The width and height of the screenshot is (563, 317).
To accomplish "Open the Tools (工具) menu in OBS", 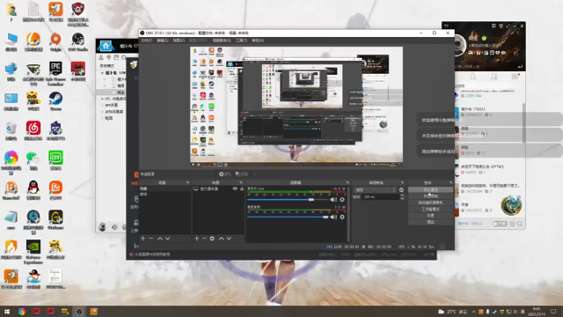I will click(x=241, y=41).
